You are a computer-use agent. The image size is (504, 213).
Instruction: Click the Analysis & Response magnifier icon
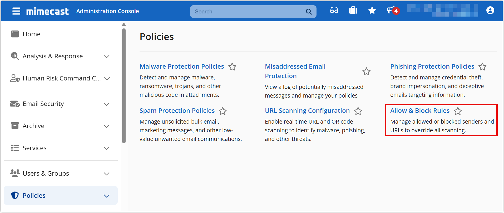pos(15,56)
